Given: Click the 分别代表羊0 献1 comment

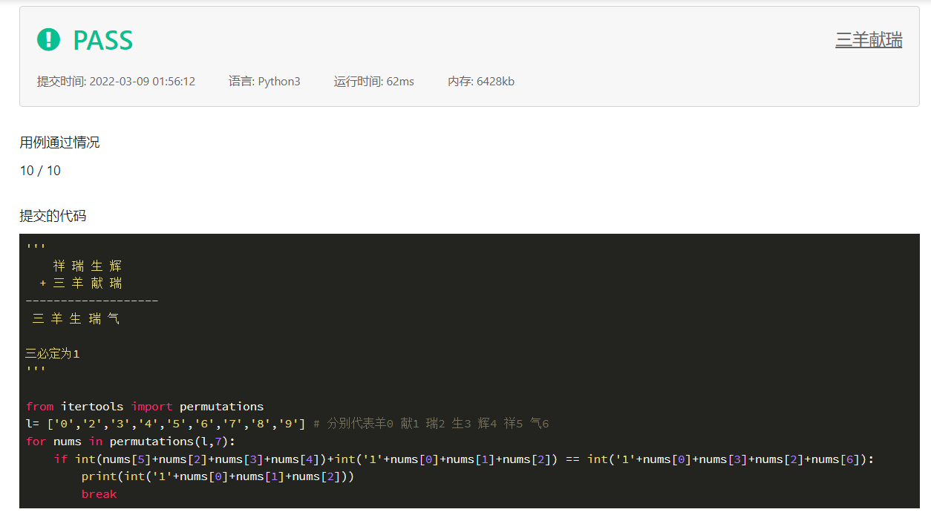Looking at the screenshot, I should click(x=431, y=424).
